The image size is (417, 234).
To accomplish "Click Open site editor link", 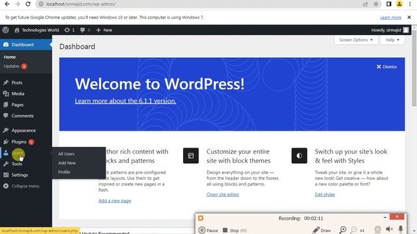I will point(223,194).
